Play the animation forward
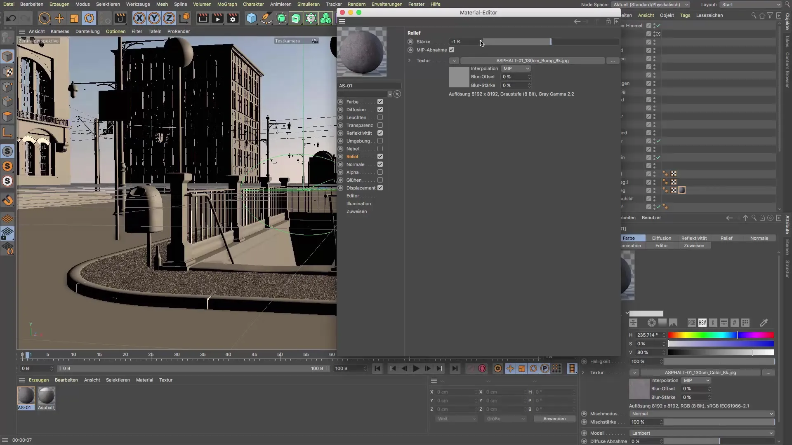 tap(416, 369)
